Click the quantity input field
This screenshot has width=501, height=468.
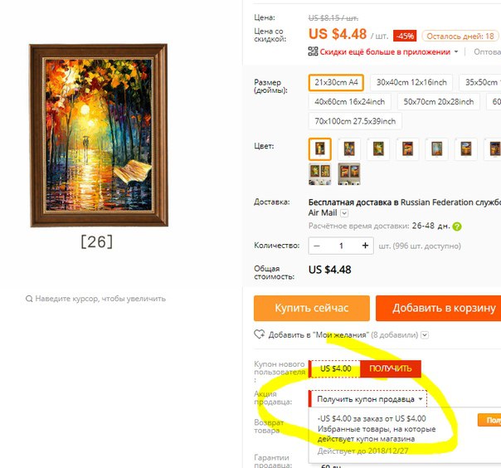[341, 246]
